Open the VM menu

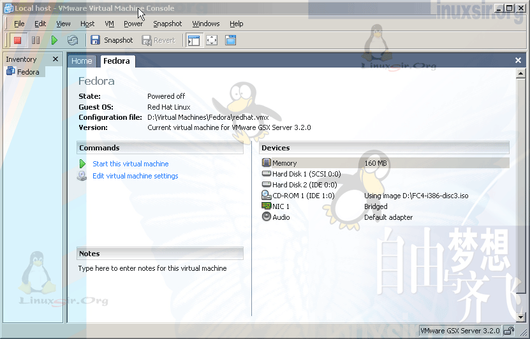[110, 24]
